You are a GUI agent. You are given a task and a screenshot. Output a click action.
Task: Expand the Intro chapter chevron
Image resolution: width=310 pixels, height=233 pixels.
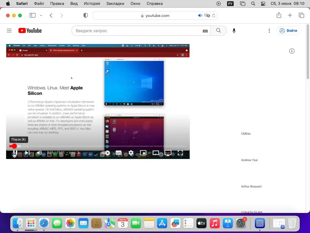(78, 153)
